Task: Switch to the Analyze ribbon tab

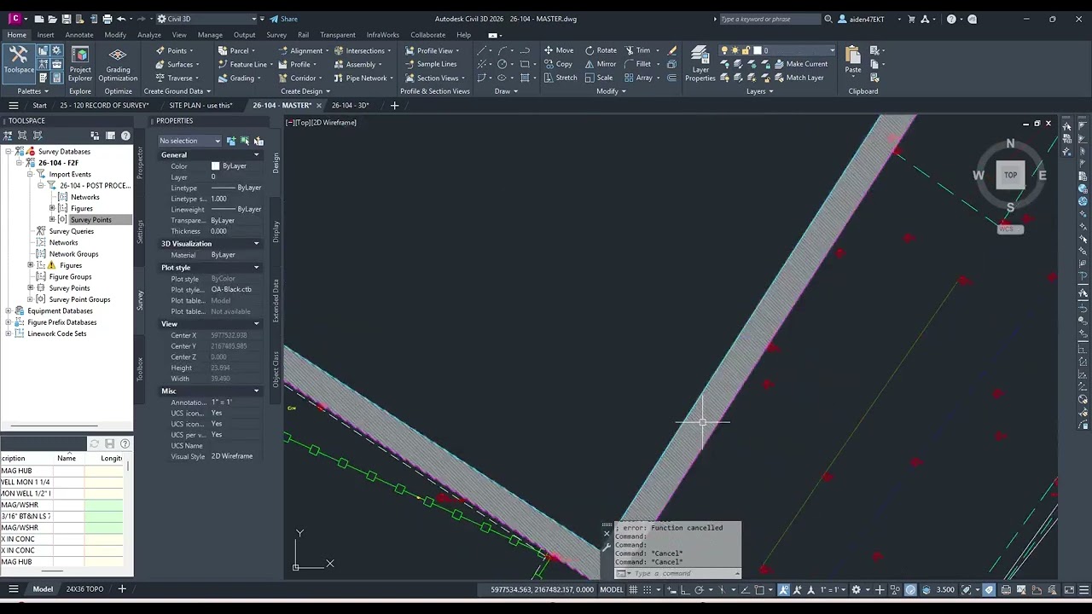Action: coord(149,35)
